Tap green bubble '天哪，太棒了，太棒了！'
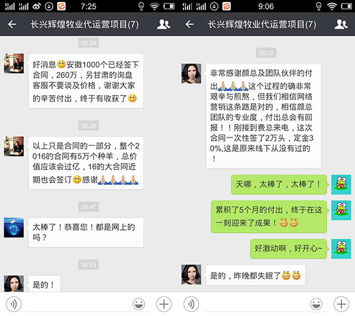355x316 pixels. point(279,184)
